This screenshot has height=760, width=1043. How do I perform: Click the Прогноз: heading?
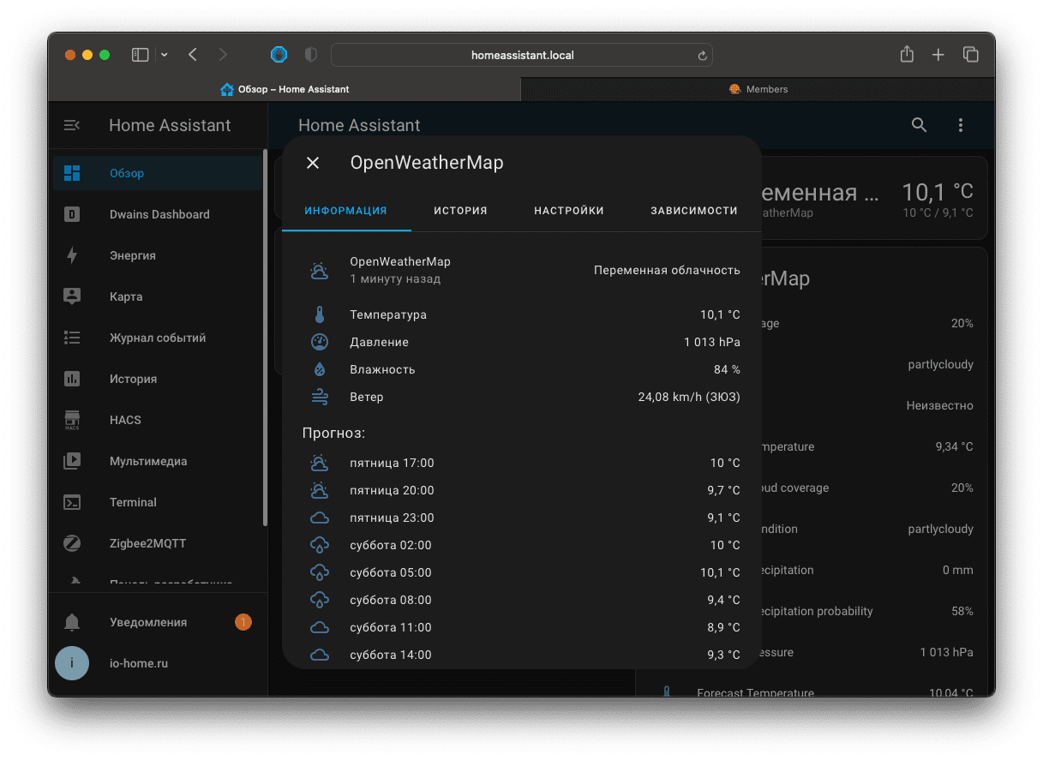[x=334, y=434]
